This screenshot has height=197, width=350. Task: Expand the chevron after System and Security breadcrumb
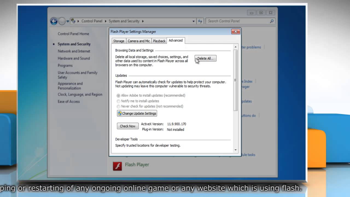click(x=143, y=21)
